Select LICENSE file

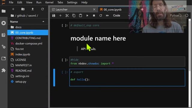(28, 60)
